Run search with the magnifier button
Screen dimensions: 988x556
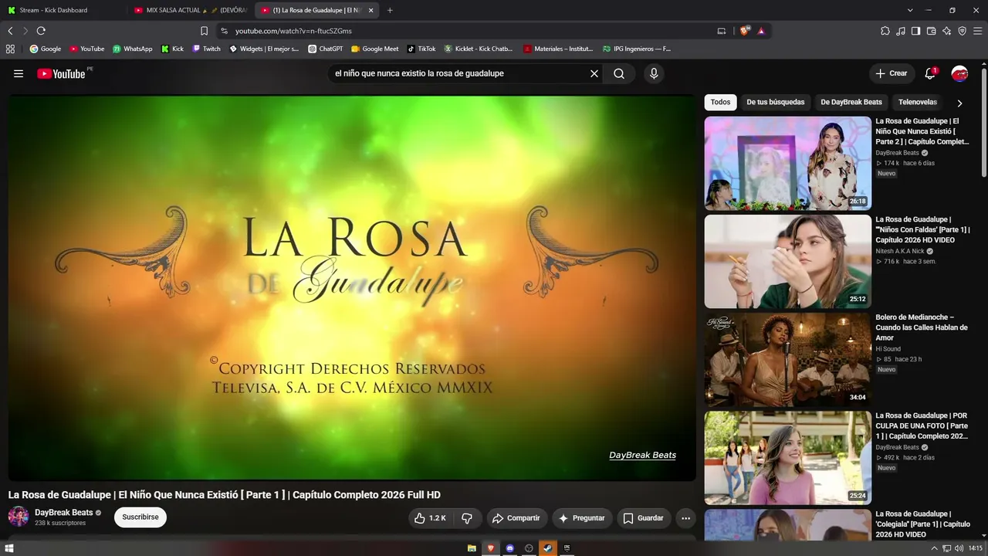(x=619, y=73)
